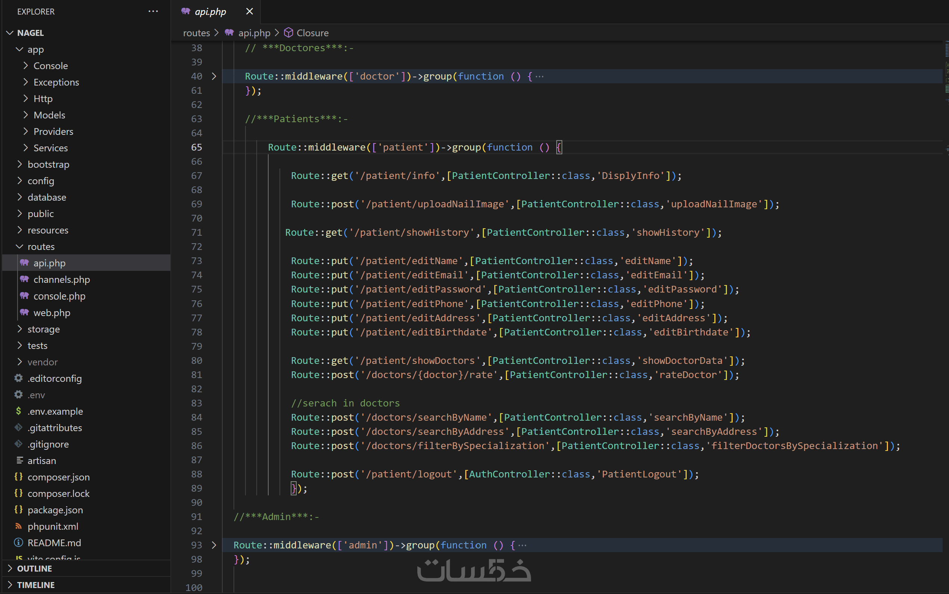The height and width of the screenshot is (594, 949).
Task: Open web.php from the file tree
Action: coord(52,313)
